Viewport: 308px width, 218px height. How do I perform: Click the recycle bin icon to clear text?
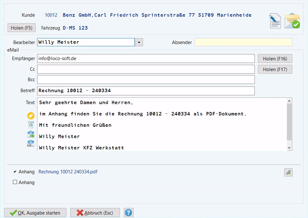pyautogui.click(x=30, y=125)
